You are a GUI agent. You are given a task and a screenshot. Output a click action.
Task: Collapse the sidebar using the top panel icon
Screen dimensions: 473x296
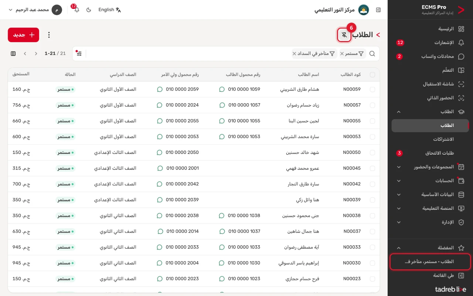click(378, 10)
